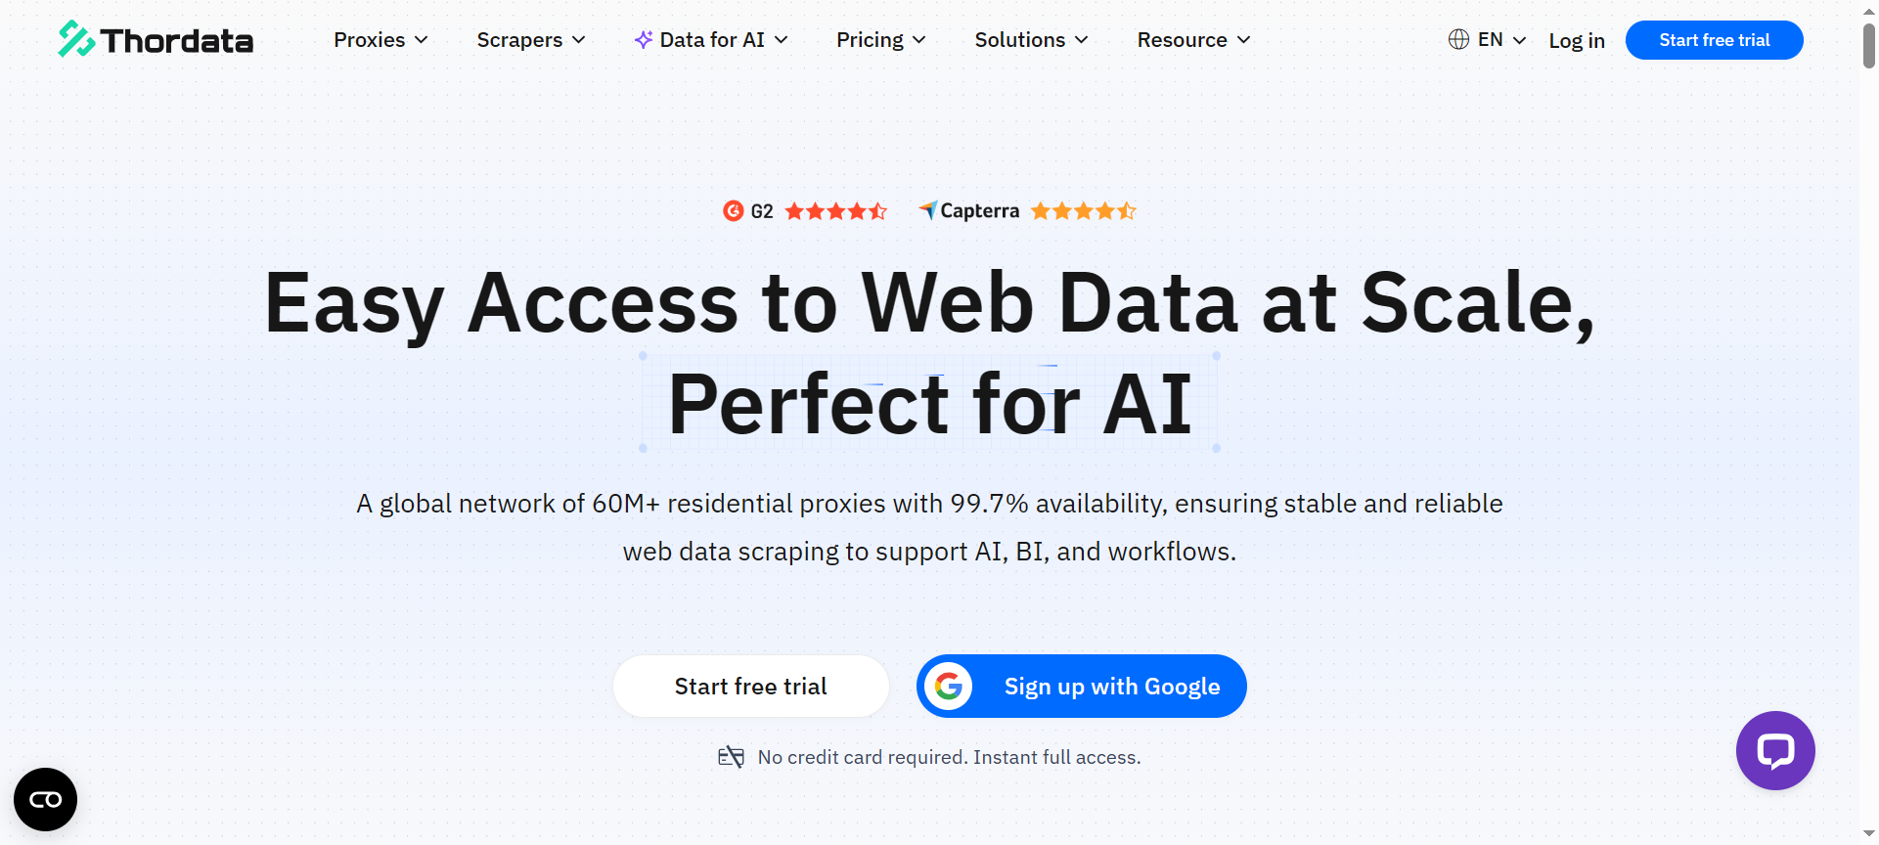Open the EN language selector

point(1501,40)
